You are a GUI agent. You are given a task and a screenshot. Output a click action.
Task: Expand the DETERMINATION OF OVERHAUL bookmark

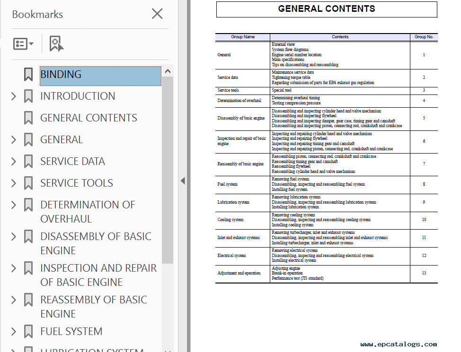pos(14,205)
